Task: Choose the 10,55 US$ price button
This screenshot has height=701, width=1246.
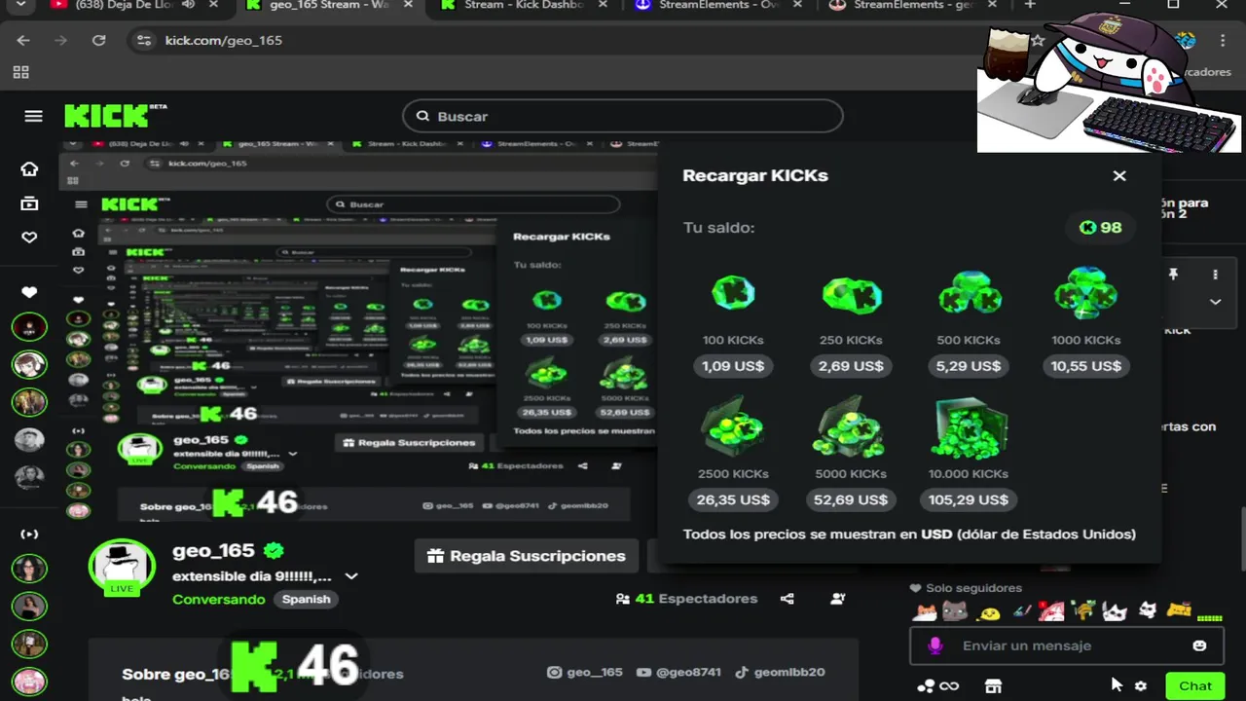Action: pyautogui.click(x=1086, y=366)
